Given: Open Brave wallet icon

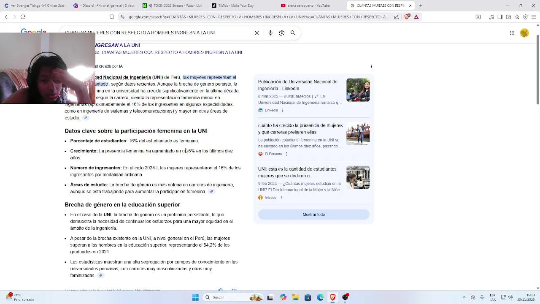Looking at the screenshot, I should tap(508, 17).
